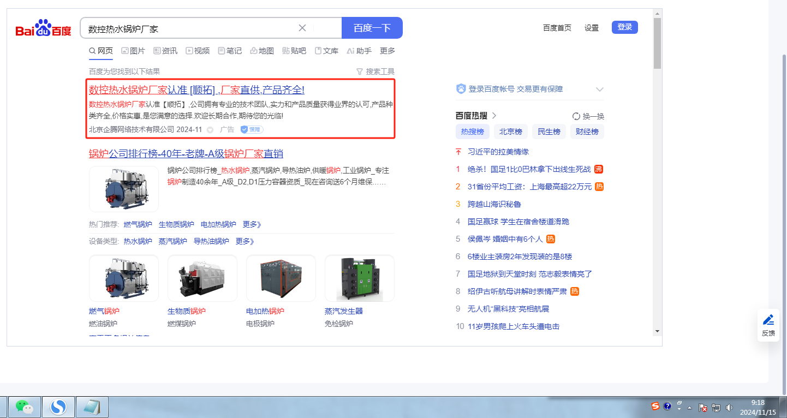
Task: Open the 设置 menu
Action: [x=592, y=28]
